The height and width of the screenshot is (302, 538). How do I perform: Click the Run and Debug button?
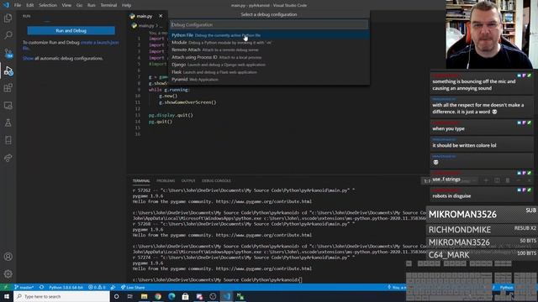tap(71, 30)
